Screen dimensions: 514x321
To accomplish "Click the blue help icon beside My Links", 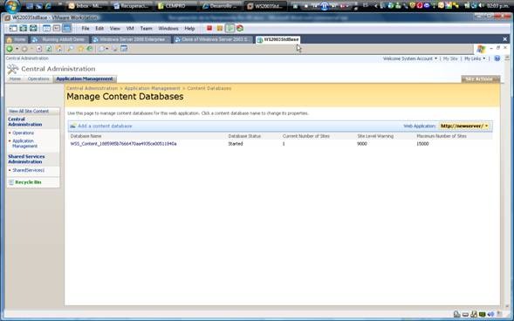I will 497,58.
